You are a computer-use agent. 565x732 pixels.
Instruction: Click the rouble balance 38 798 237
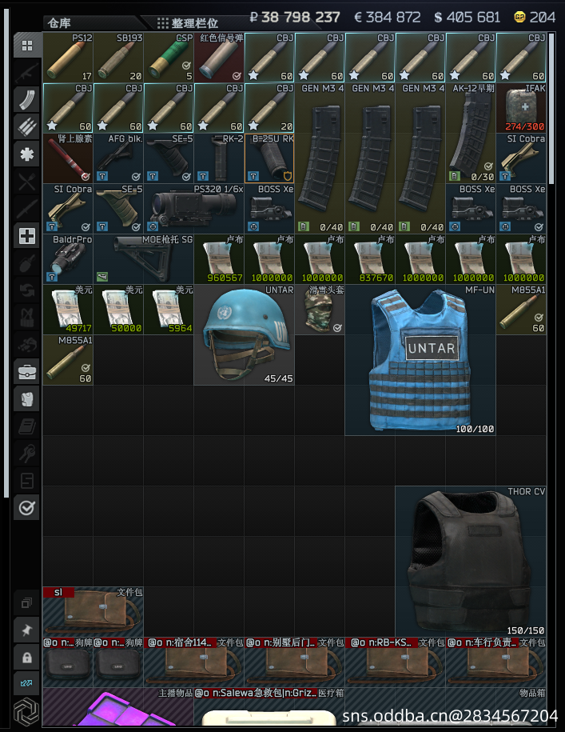click(x=295, y=18)
